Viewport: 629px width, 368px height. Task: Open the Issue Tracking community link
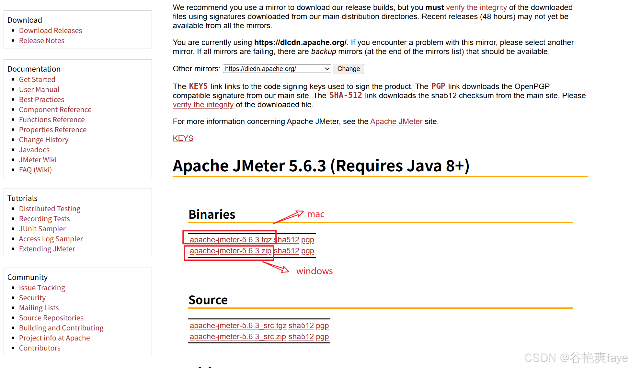coord(42,288)
